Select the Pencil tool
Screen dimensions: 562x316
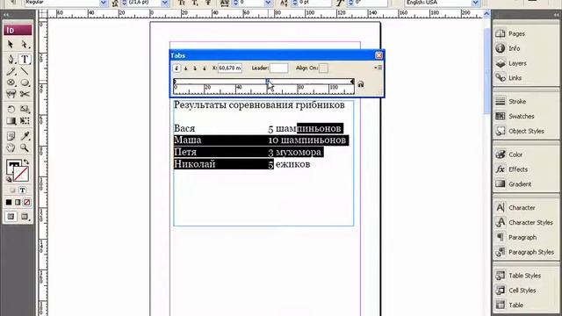pyautogui.click(x=11, y=71)
